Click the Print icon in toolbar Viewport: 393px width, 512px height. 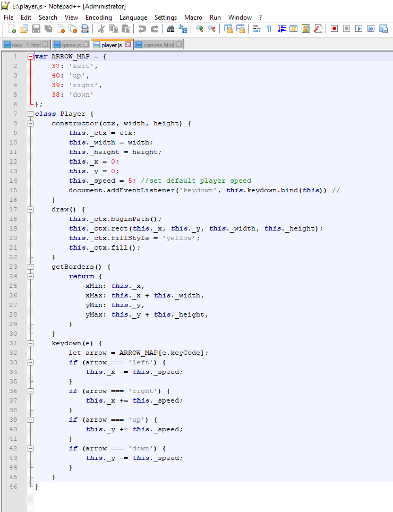[85, 29]
